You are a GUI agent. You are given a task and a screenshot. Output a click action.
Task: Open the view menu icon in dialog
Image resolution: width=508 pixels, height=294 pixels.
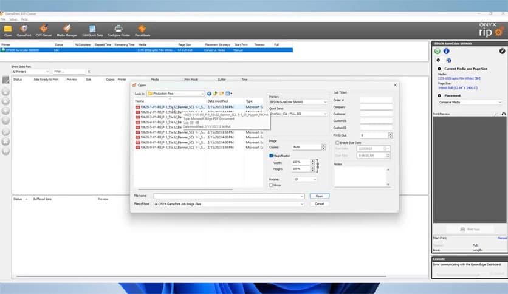click(228, 94)
